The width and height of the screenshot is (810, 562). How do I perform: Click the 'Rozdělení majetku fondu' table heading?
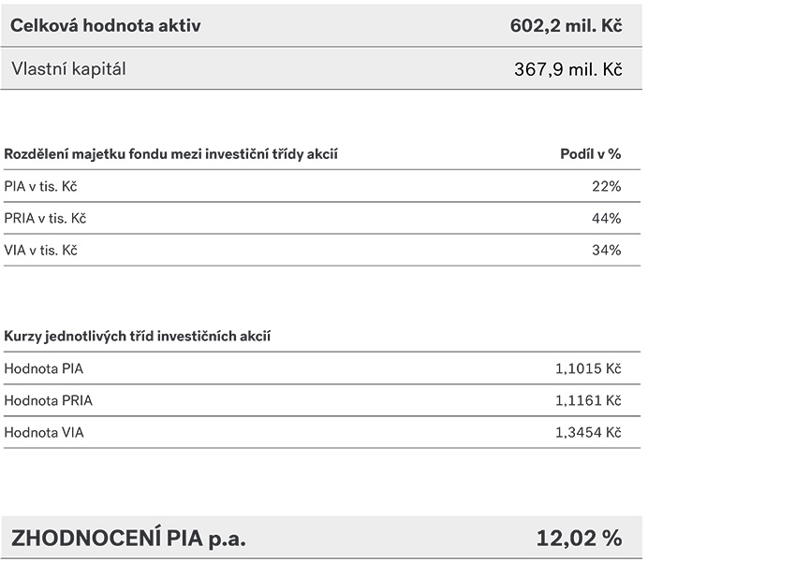click(x=170, y=154)
